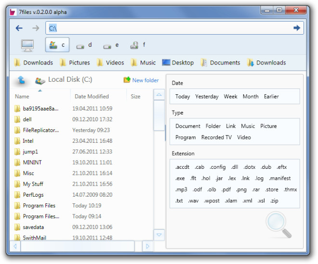Filter by date Month
Image resolution: width=318 pixels, height=264 pixels.
(251, 97)
